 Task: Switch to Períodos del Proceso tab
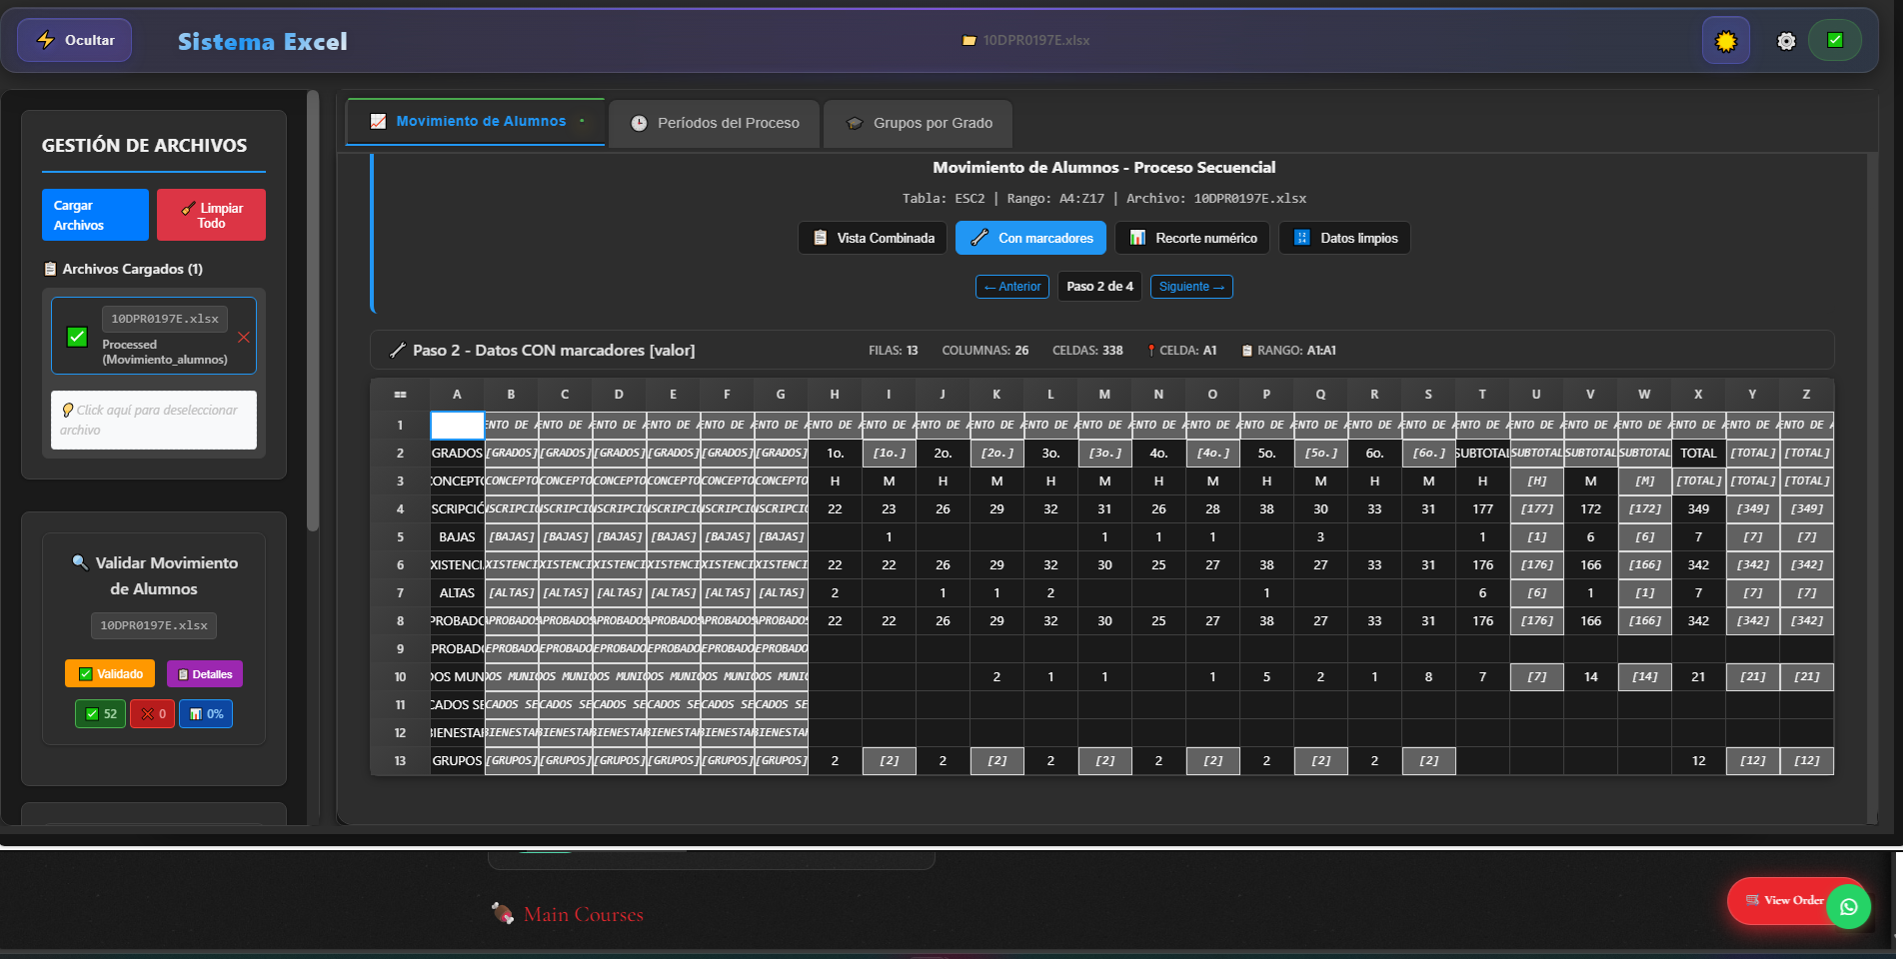(x=715, y=123)
